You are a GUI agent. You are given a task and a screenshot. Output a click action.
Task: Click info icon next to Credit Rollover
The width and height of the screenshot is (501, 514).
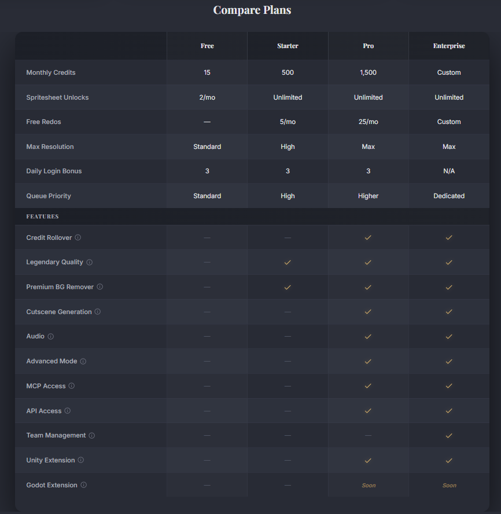pyautogui.click(x=78, y=238)
